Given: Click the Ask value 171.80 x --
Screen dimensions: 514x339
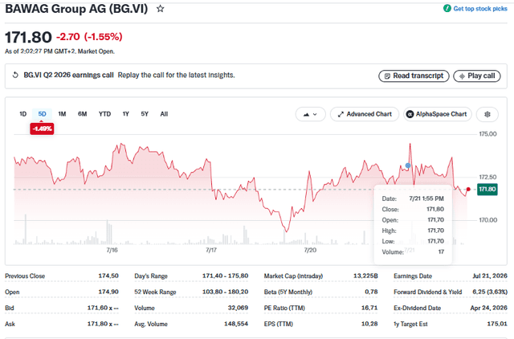Looking at the screenshot, I should pos(103,324).
